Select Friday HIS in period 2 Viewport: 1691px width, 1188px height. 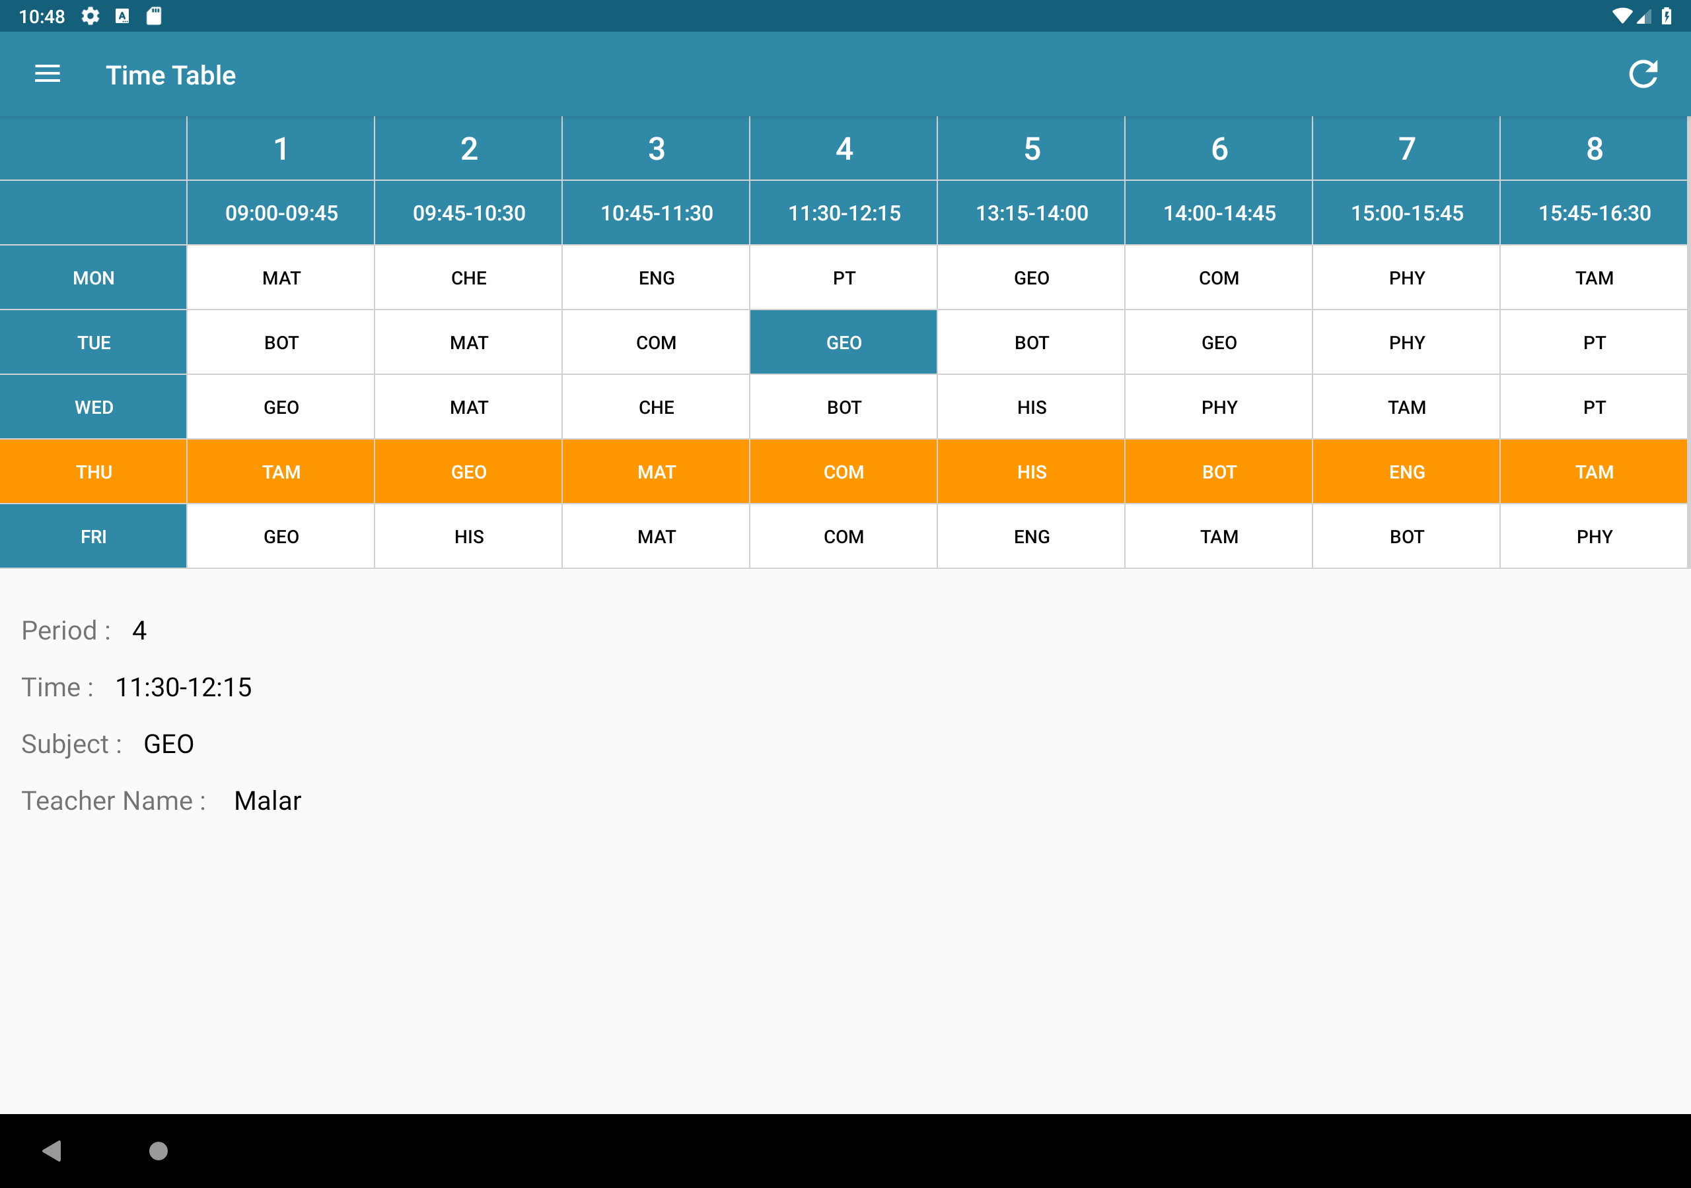(468, 537)
